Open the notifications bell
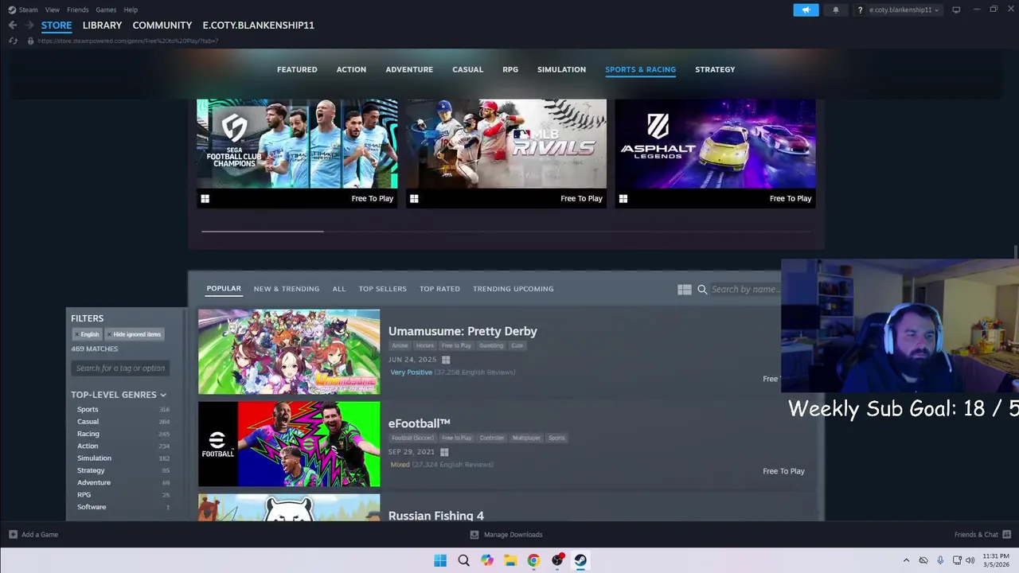This screenshot has height=573, width=1019. (836, 10)
